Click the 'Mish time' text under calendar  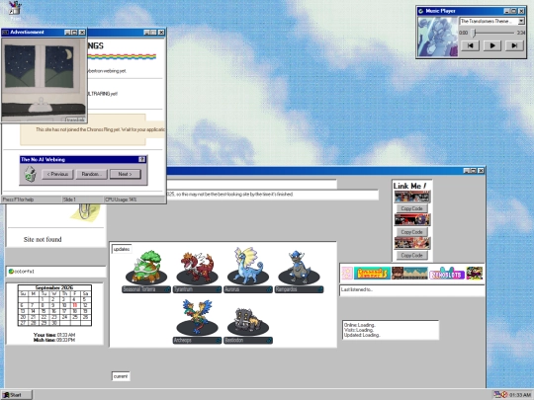pos(54,340)
